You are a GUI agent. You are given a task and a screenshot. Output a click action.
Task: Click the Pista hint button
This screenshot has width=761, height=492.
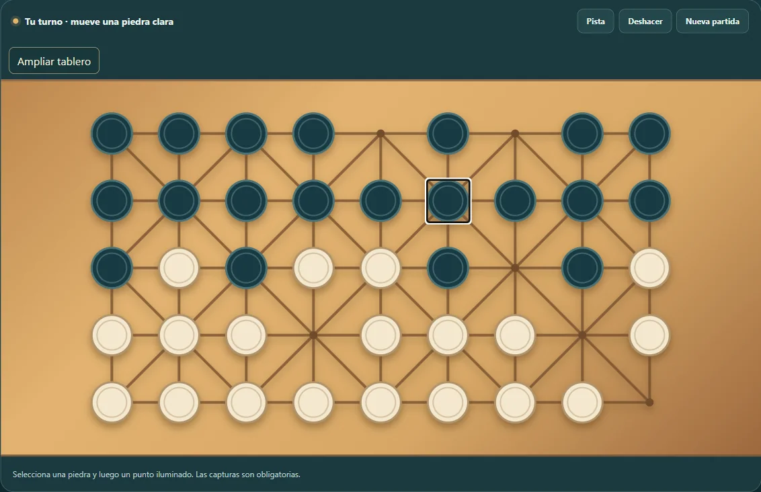click(596, 22)
